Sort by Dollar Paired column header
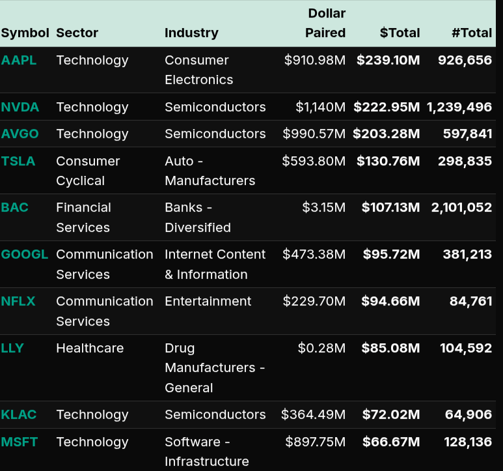The image size is (503, 471). 325,23
